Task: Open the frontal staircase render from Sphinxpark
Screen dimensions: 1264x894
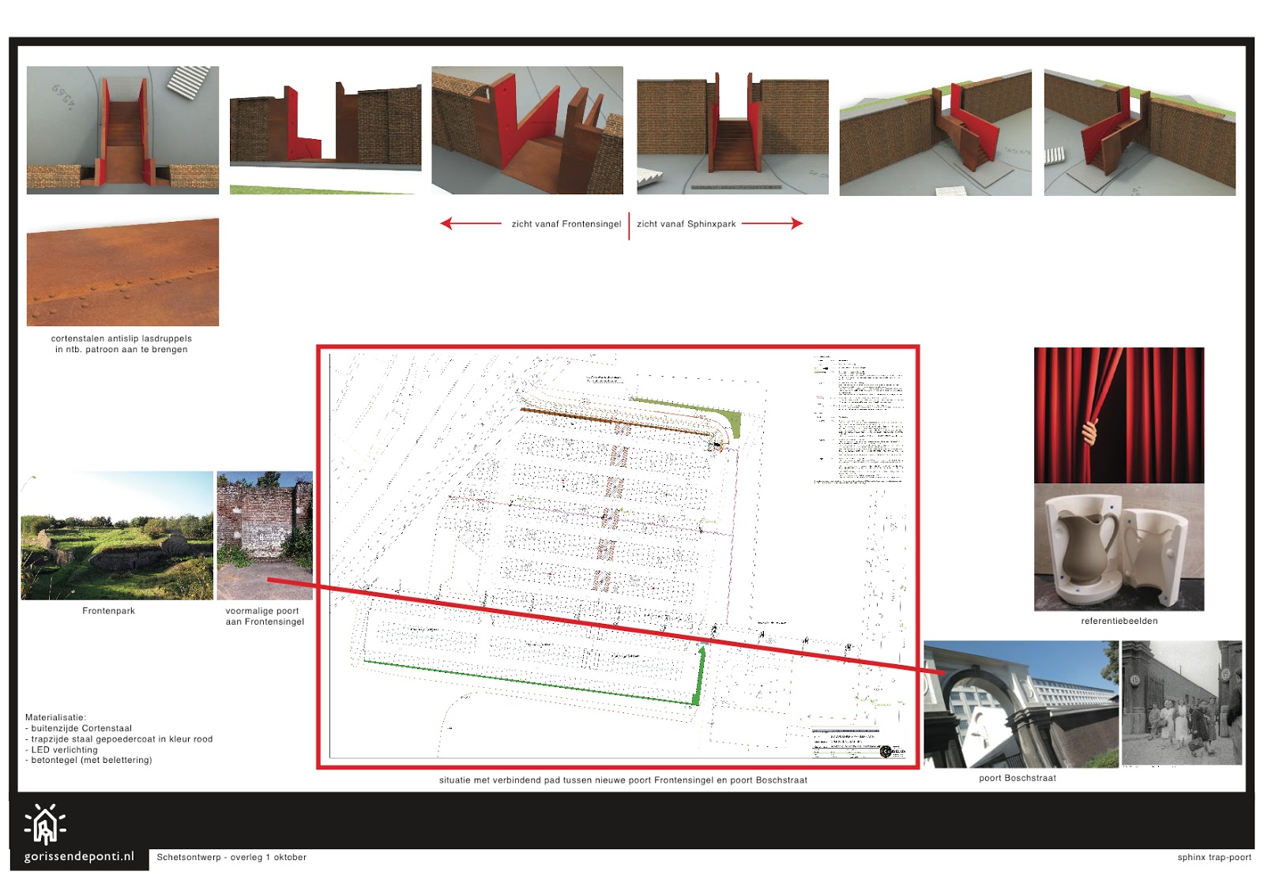Action: pyautogui.click(x=732, y=133)
